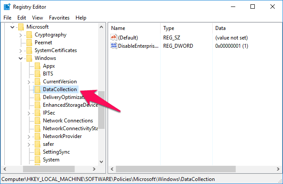This screenshot has height=184, width=283.
Task: Select the Network Connections key label
Action: coord(68,121)
